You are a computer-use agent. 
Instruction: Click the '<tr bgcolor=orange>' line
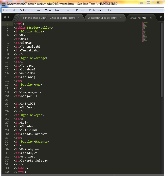pyautogui.click(x=31, y=58)
